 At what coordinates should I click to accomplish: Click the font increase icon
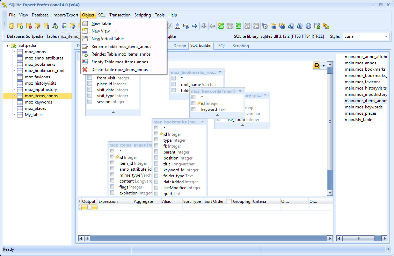(x=291, y=26)
